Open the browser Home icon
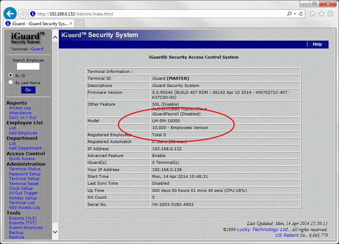The height and width of the screenshot is (244, 339). pos(313,14)
